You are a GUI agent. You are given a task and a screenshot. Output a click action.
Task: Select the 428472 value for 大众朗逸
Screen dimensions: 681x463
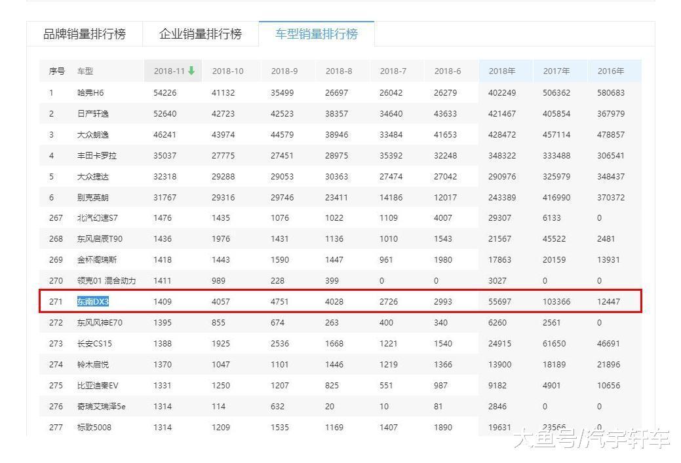coord(502,135)
